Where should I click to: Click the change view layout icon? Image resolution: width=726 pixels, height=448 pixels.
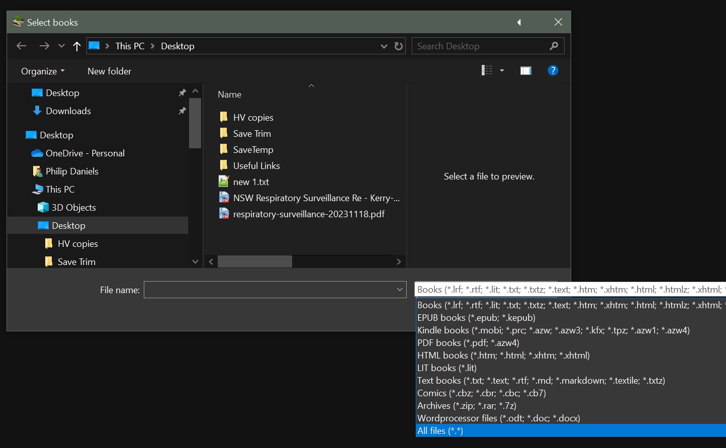[x=487, y=71]
